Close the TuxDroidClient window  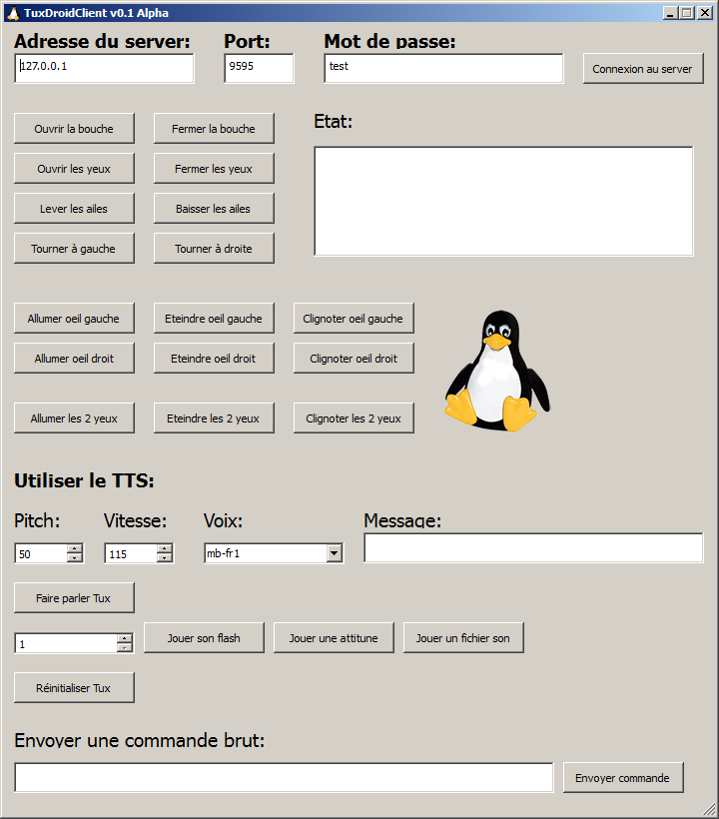705,13
